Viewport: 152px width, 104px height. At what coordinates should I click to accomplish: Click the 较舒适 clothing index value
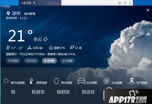(x=63, y=92)
